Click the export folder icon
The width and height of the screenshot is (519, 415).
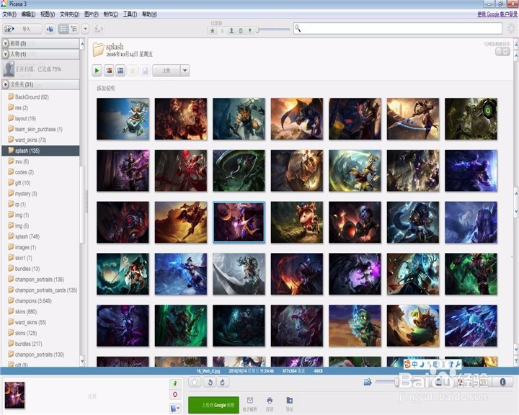[289, 401]
